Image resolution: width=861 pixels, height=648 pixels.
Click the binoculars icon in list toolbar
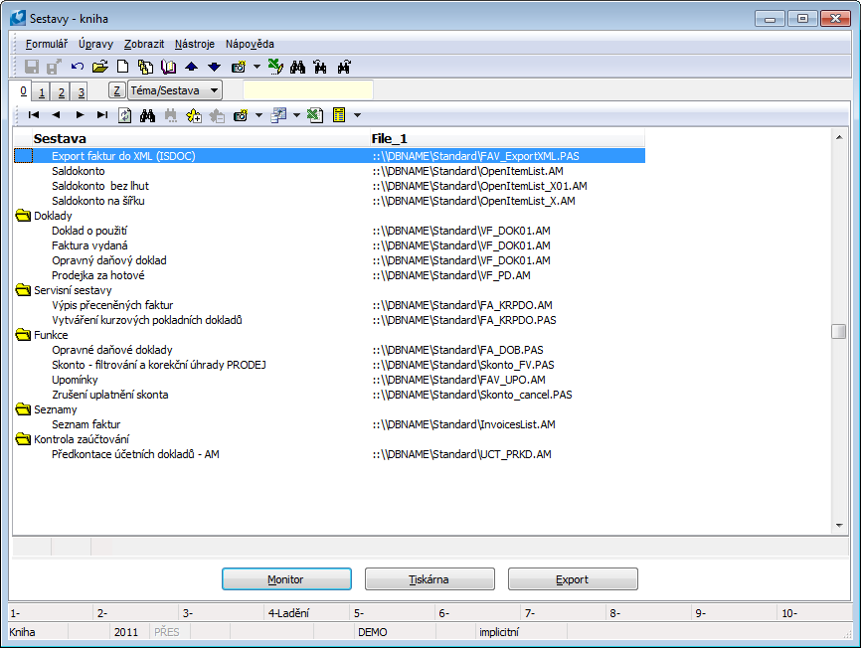147,115
